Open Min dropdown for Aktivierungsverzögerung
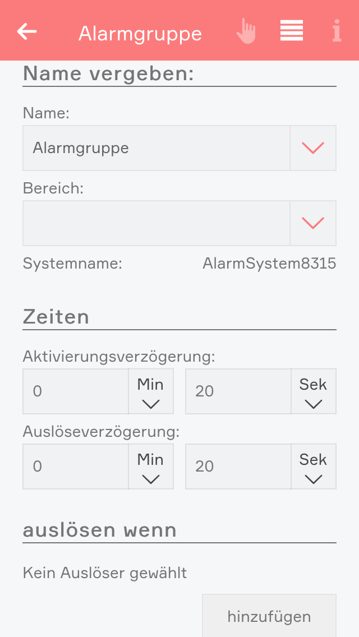359x637 pixels. (x=151, y=391)
